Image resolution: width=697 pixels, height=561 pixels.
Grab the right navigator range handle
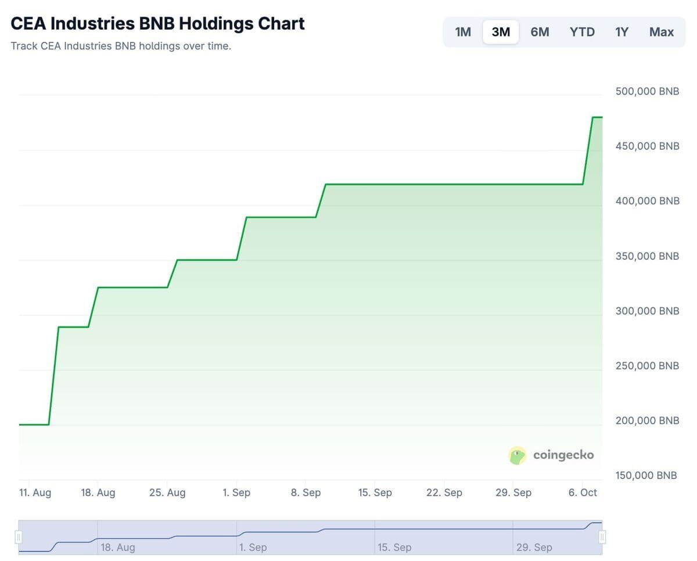tap(602, 537)
